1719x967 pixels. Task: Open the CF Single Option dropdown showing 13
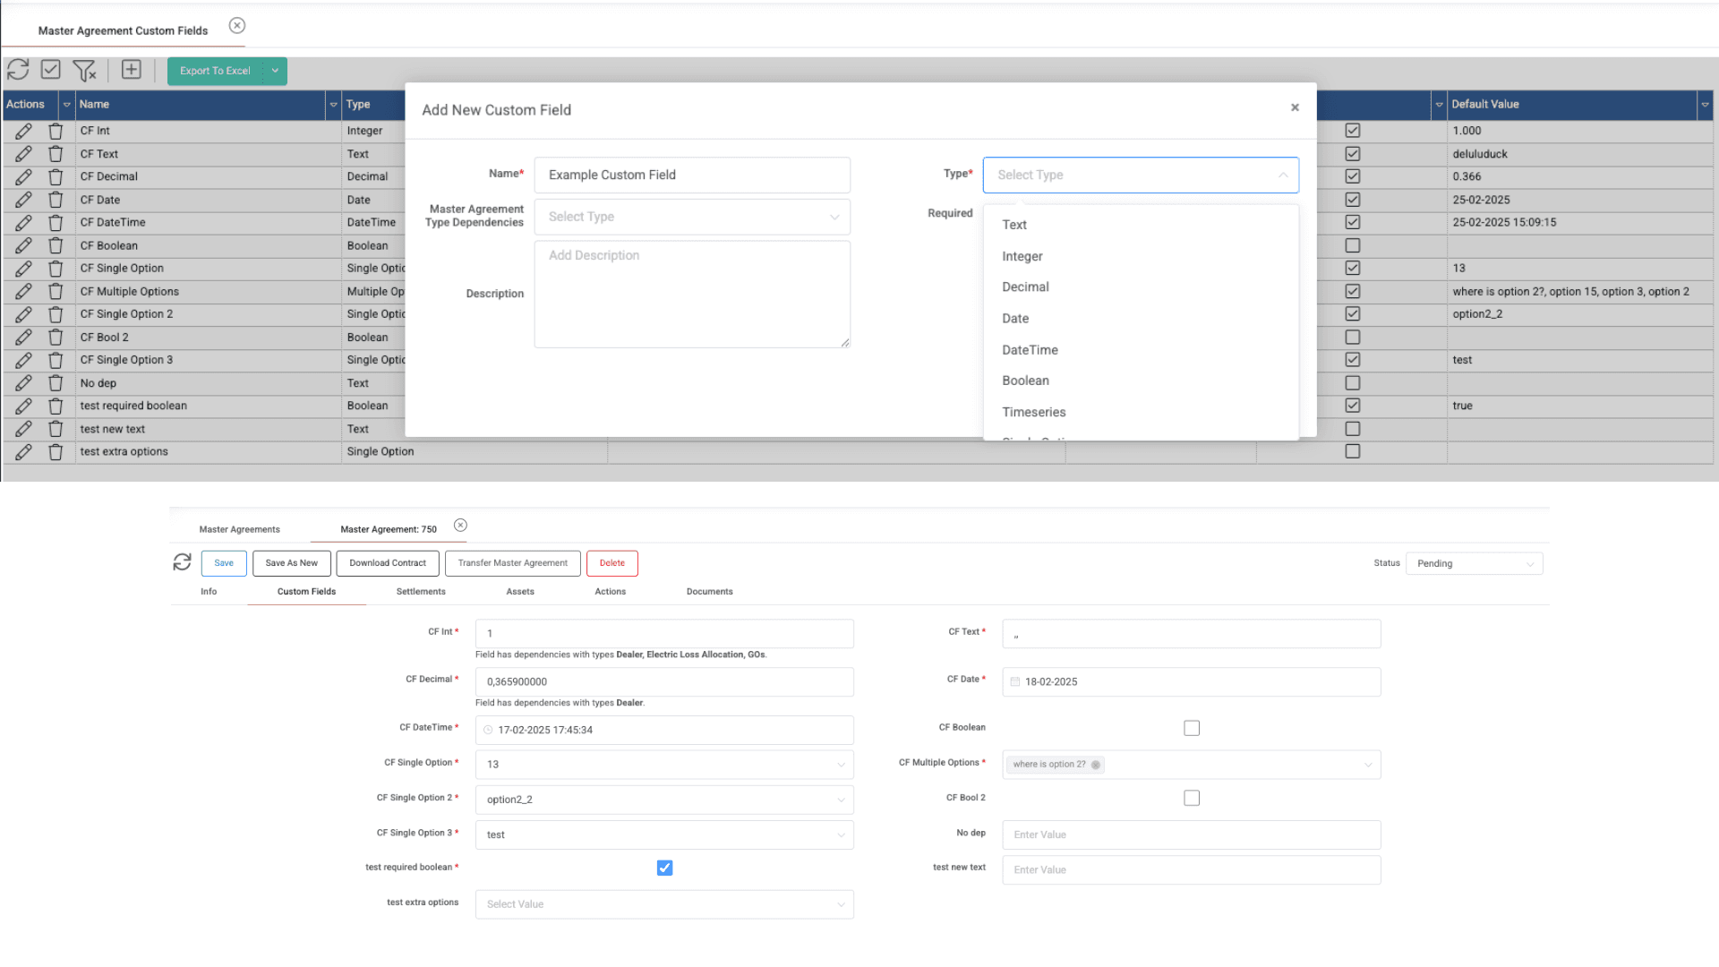[664, 765]
